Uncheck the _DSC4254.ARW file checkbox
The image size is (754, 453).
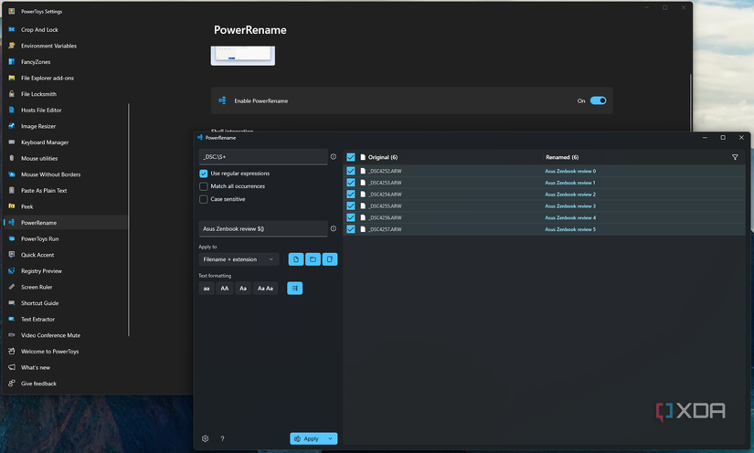tap(351, 195)
